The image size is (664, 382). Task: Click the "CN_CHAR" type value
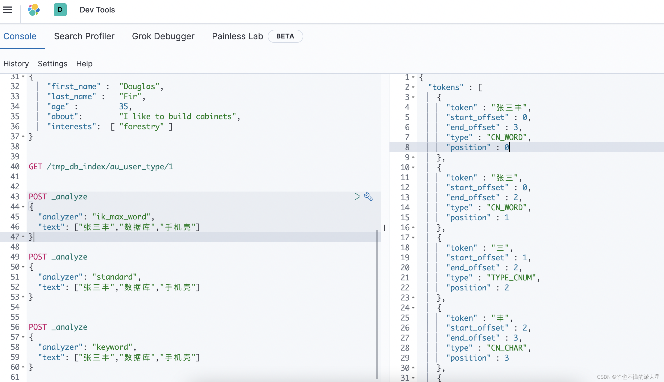[x=507, y=348]
